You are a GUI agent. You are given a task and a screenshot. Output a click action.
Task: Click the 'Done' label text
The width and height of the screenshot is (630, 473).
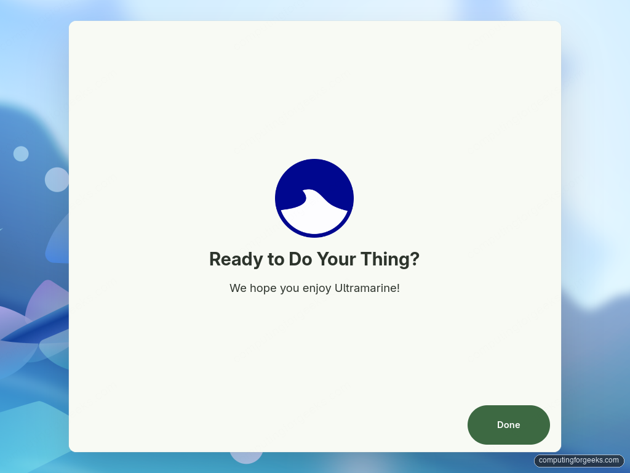pyautogui.click(x=508, y=425)
